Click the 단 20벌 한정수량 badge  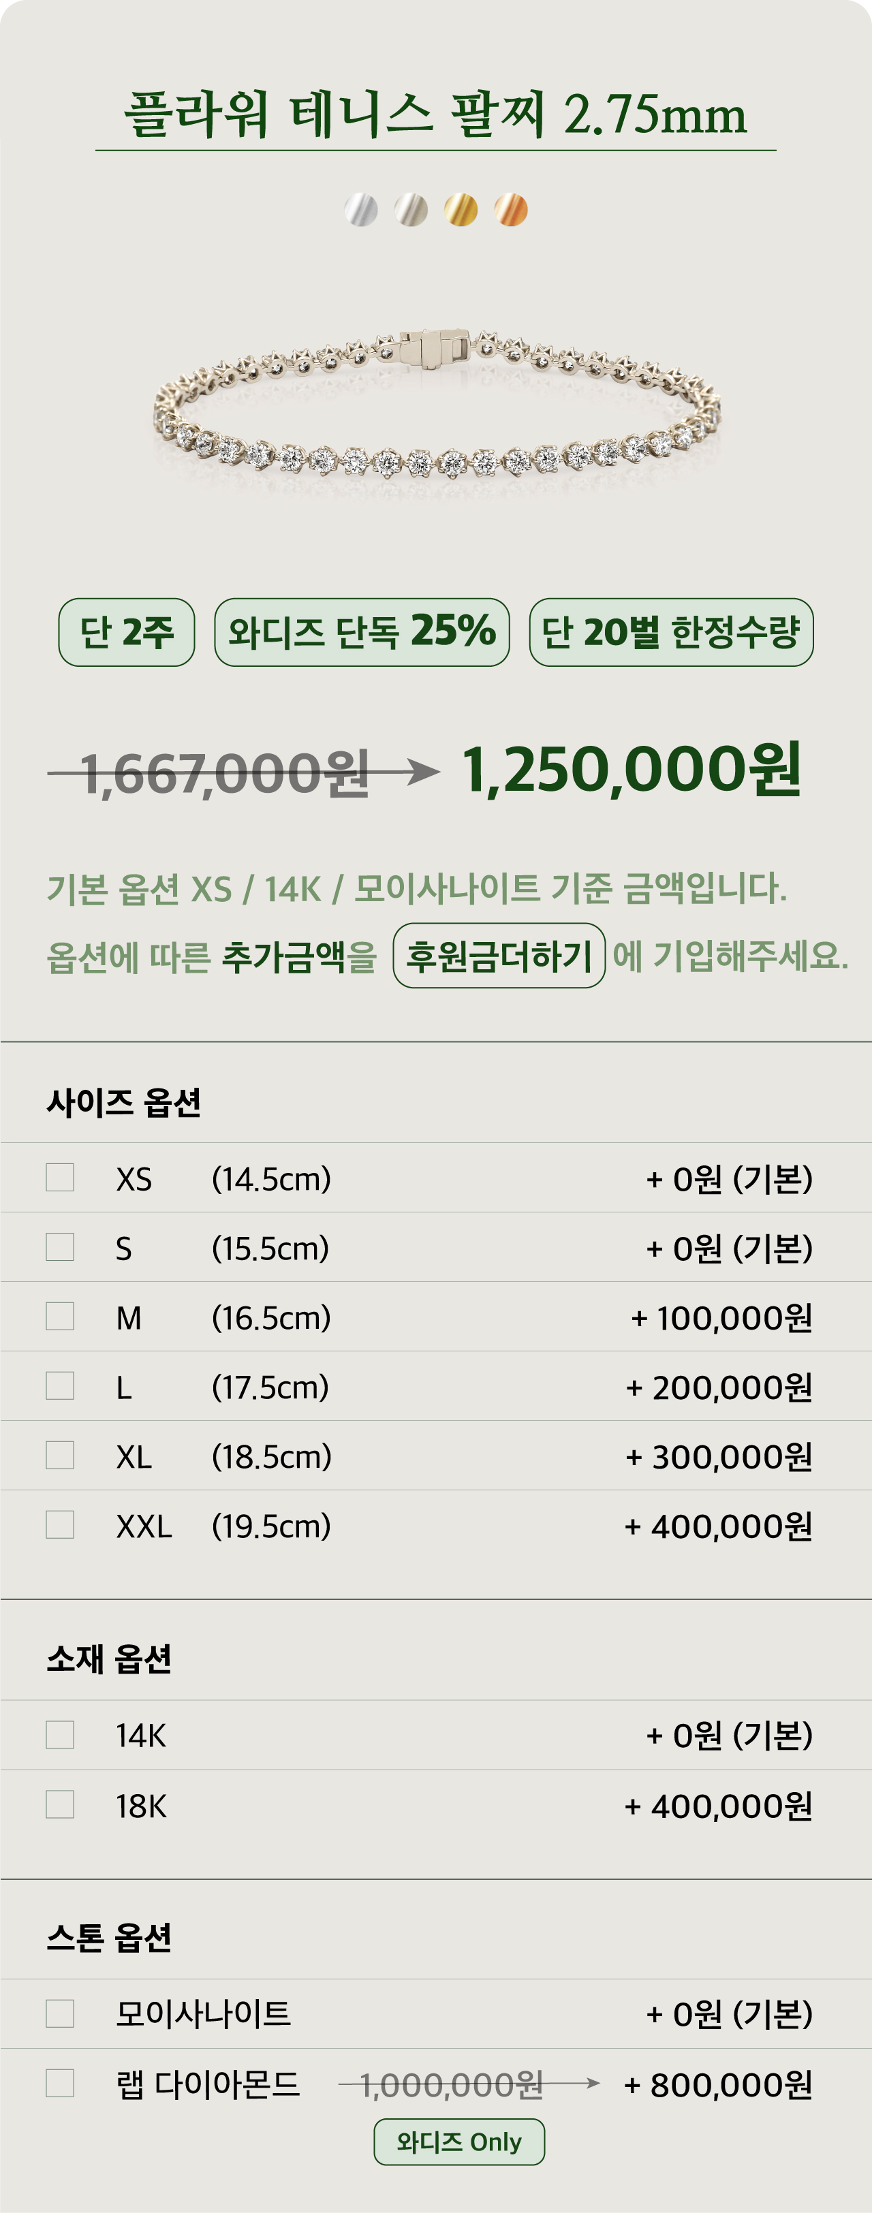671,632
